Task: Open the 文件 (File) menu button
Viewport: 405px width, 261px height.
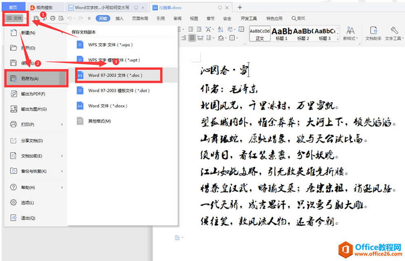Action: coord(15,18)
